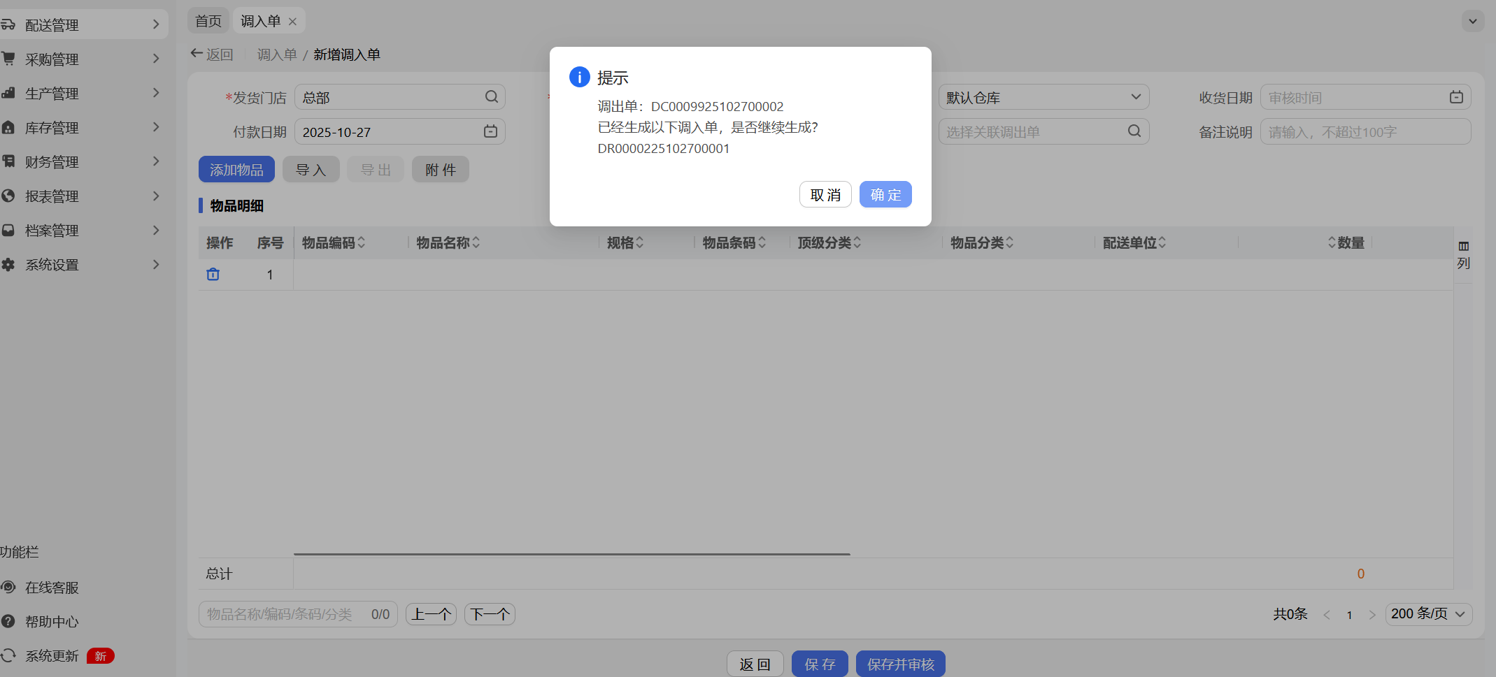This screenshot has height=677, width=1496.
Task: Click the 添加物品 button
Action: pyautogui.click(x=236, y=169)
